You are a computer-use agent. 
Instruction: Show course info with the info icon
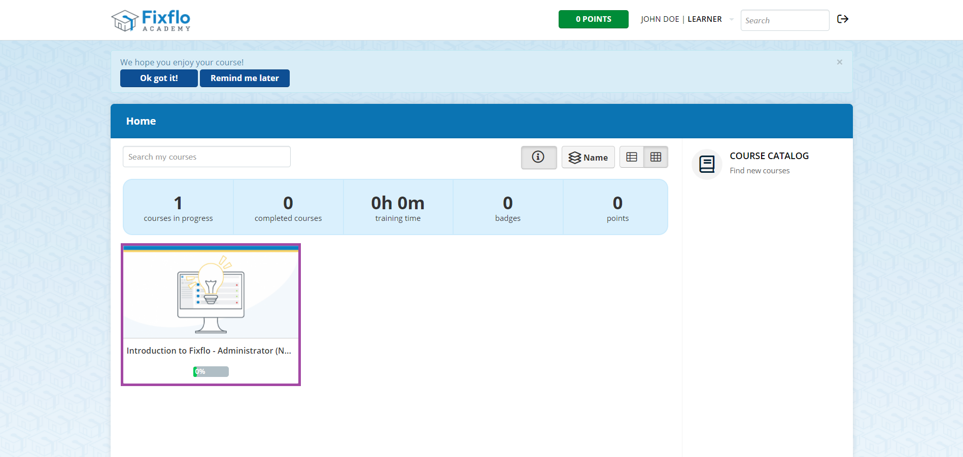(x=538, y=157)
